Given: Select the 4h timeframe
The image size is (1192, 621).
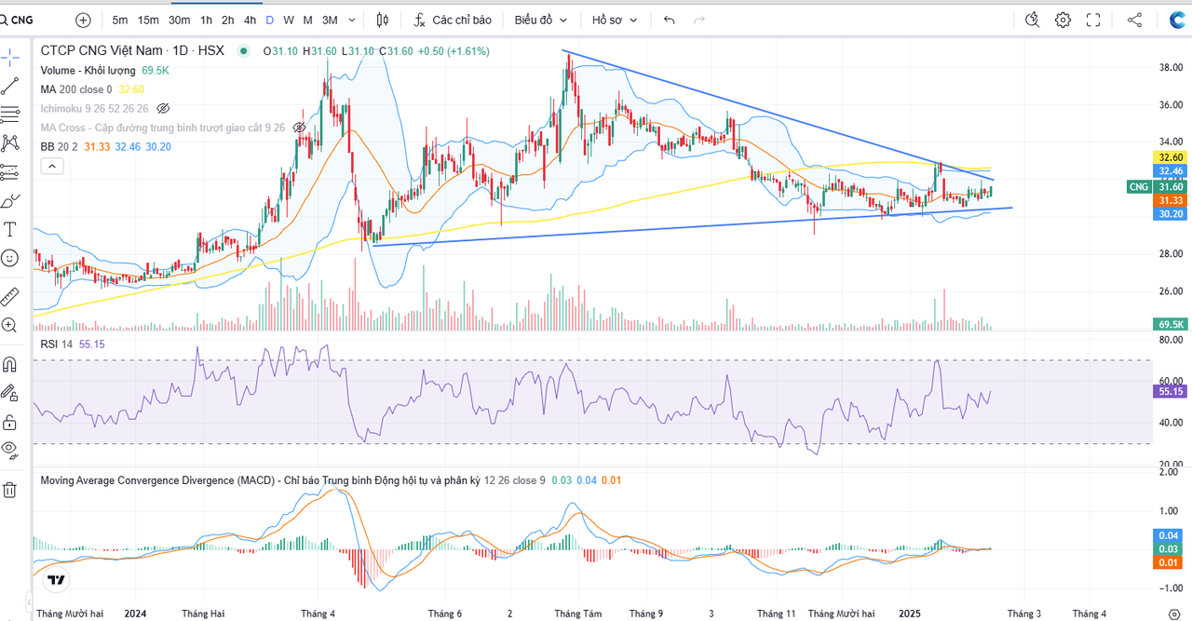Looking at the screenshot, I should pos(250,20).
